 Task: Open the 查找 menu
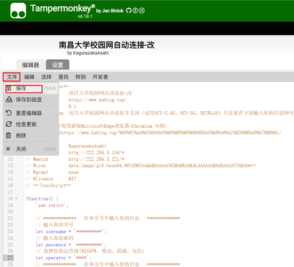tap(63, 77)
